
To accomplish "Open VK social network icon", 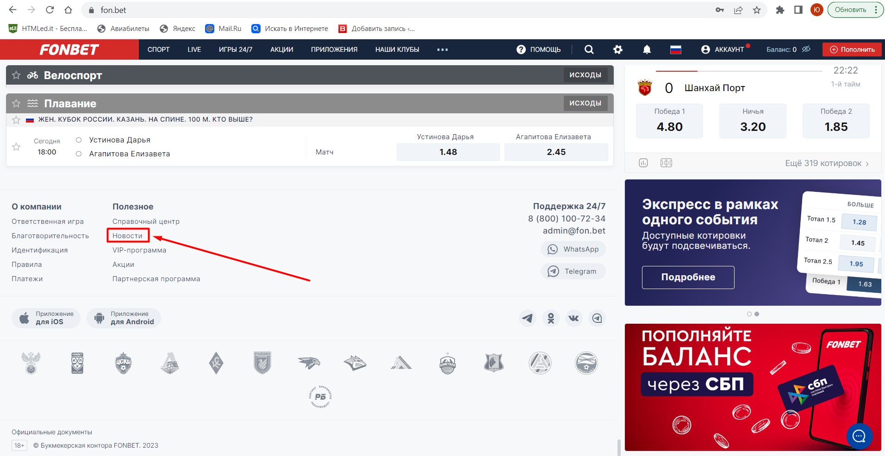I will click(573, 318).
